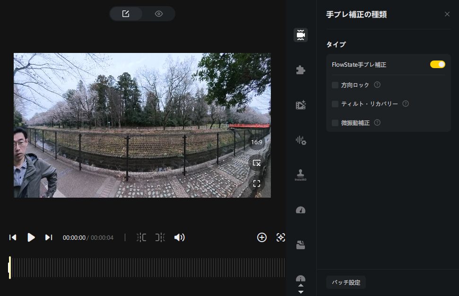Disable the FlowState手ブレ補正 toggle
This screenshot has width=459, height=296.
[437, 64]
